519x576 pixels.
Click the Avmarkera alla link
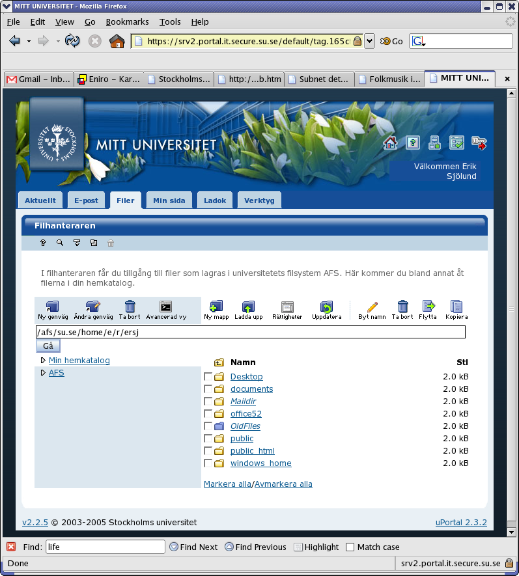[283, 484]
